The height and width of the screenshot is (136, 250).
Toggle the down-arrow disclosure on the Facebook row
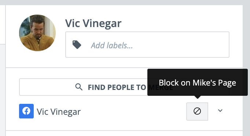coord(220,110)
